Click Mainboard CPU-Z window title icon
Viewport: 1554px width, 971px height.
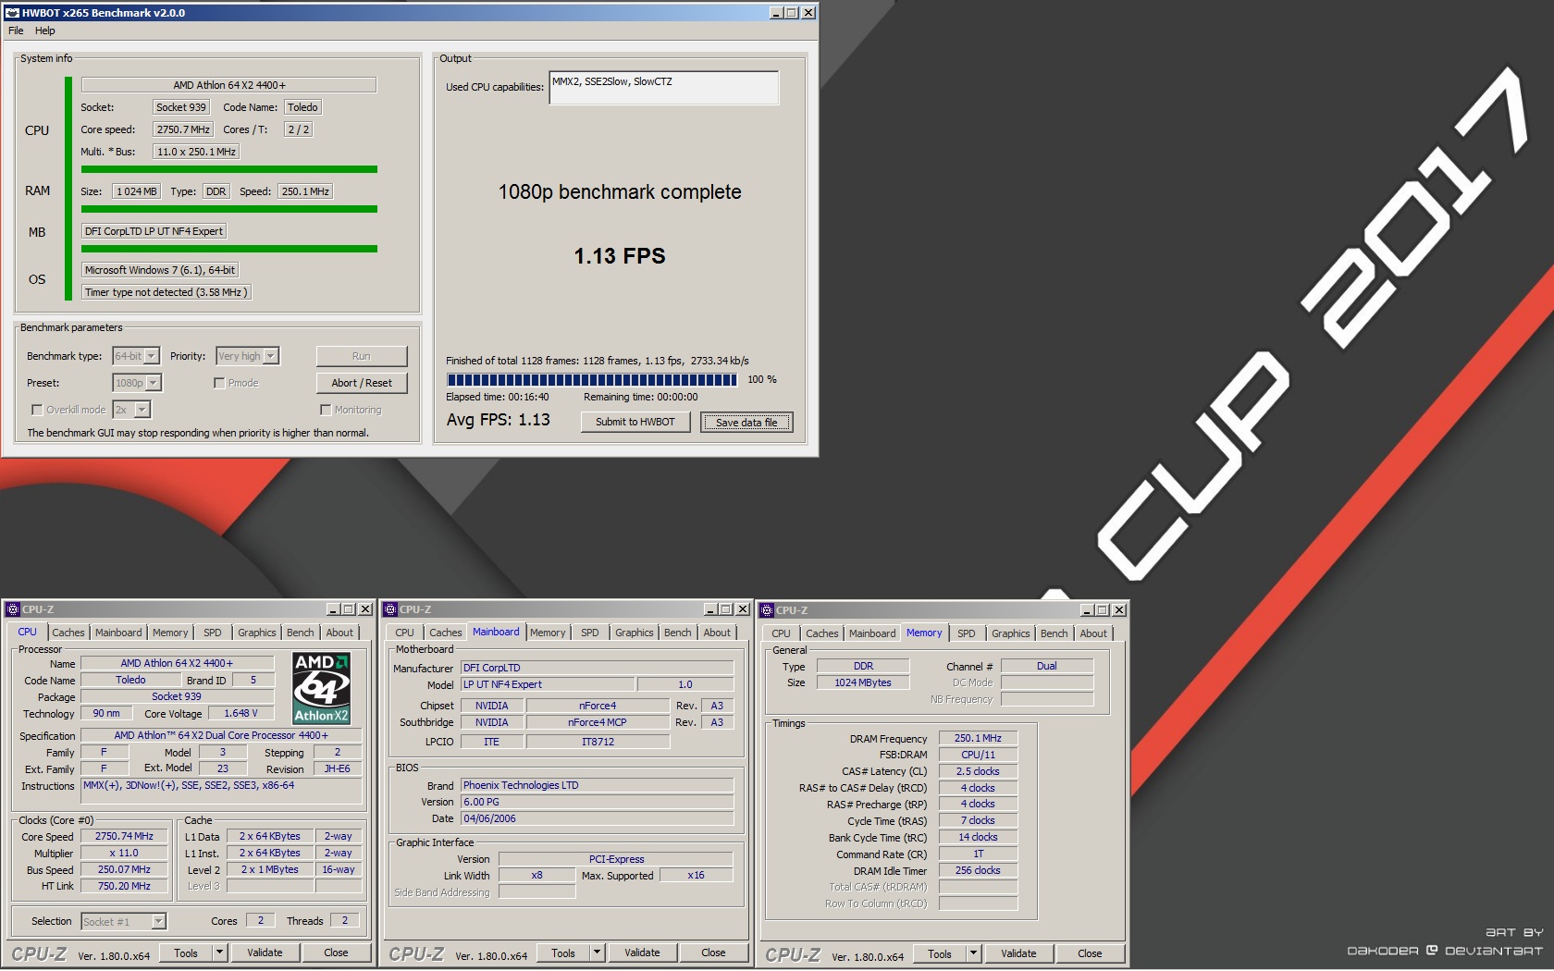click(390, 609)
